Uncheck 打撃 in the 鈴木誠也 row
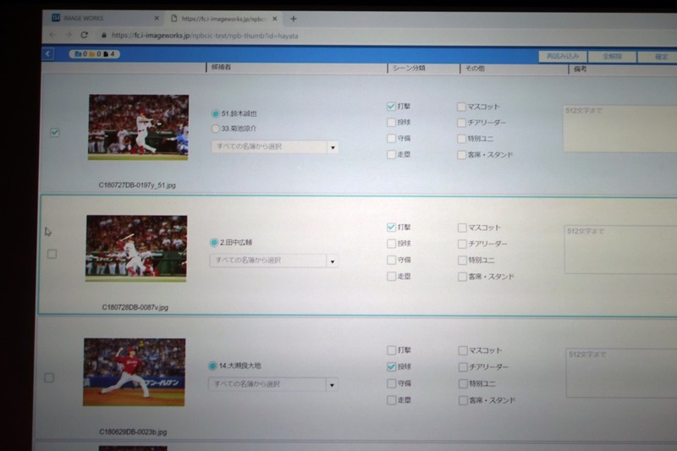 click(x=391, y=106)
